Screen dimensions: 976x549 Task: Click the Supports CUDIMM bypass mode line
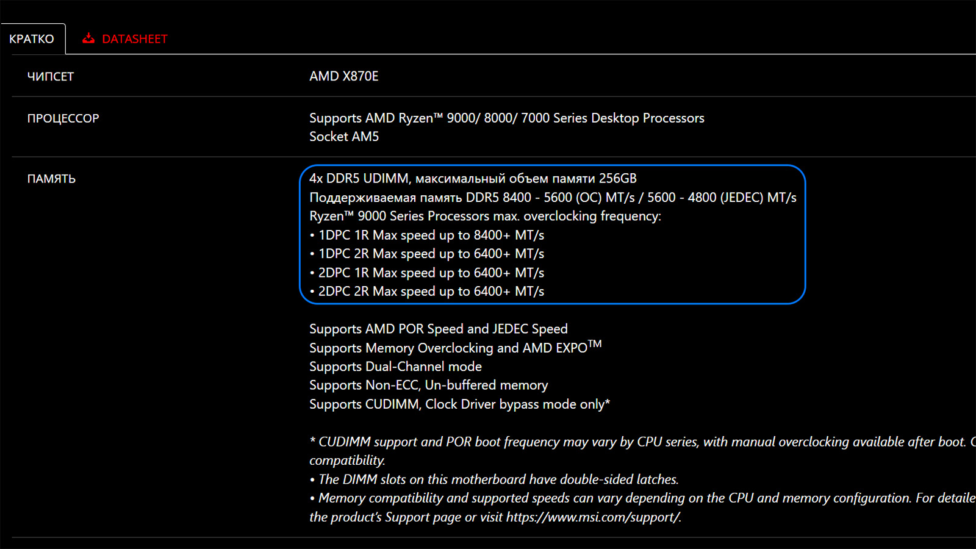459,404
